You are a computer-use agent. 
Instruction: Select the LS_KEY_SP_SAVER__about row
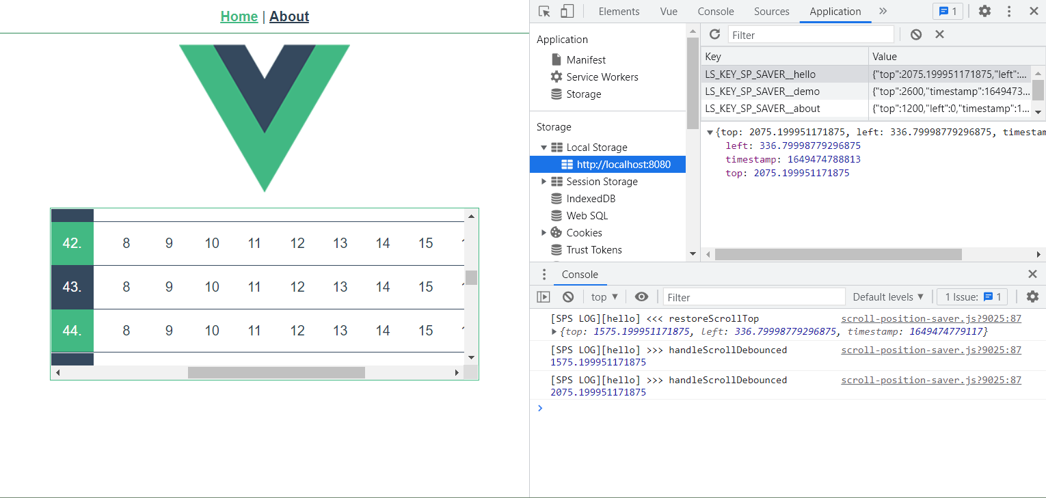[868, 109]
